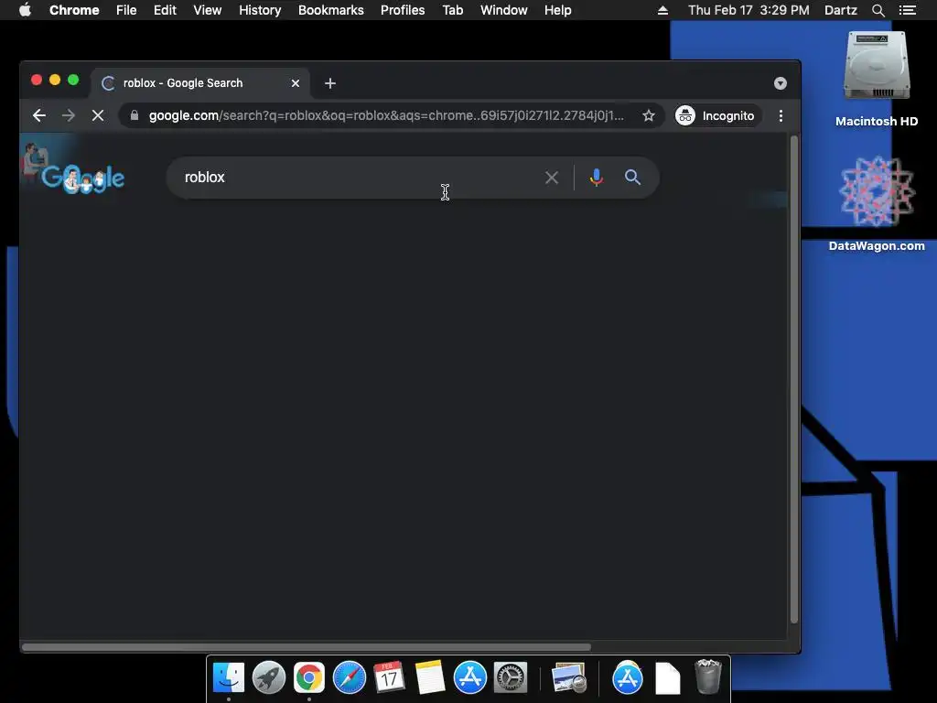Screen dimensions: 937x703
Task: Bookmark this page with the star icon
Action: [649, 115]
